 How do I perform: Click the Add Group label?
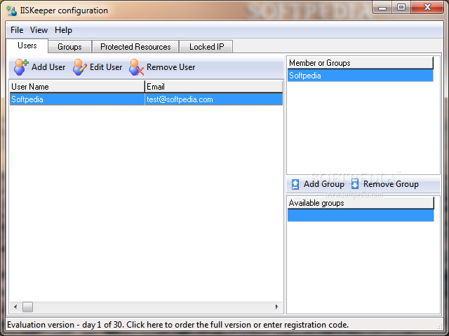point(324,184)
